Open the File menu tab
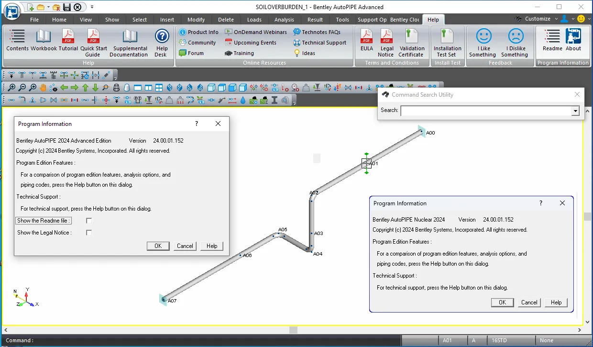593x347 pixels. 34,20
